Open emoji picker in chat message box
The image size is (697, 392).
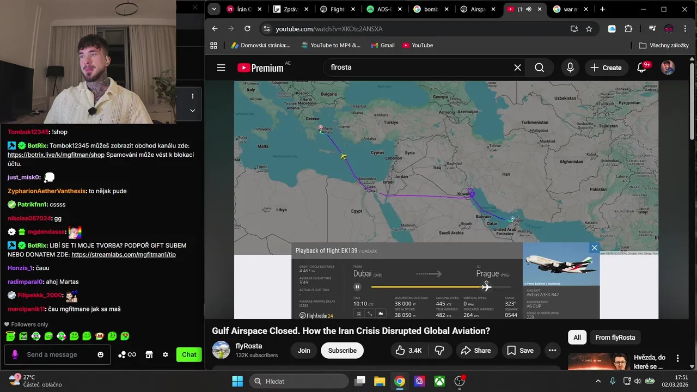click(100, 354)
